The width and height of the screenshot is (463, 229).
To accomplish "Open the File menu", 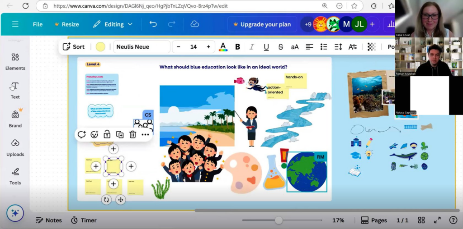I will click(x=38, y=24).
